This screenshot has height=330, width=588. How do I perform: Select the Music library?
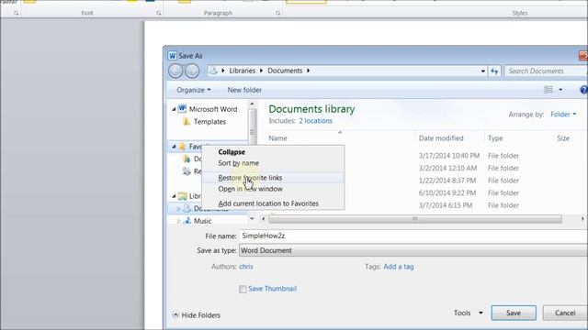point(202,221)
